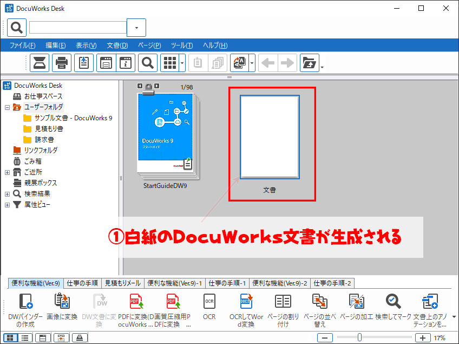Open the ヘルプ(H) menu

215,46
